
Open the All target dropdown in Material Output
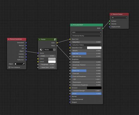[119, 18]
